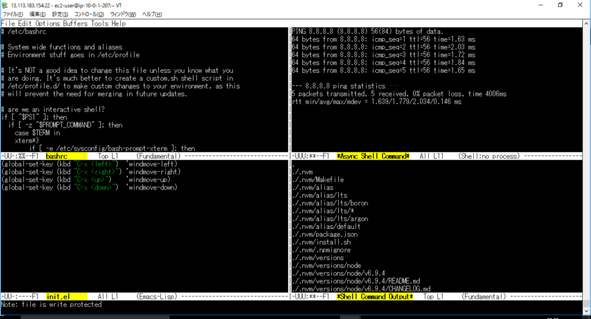Click the ./.nvm/install.sh entry
591x319 pixels.
point(321,242)
